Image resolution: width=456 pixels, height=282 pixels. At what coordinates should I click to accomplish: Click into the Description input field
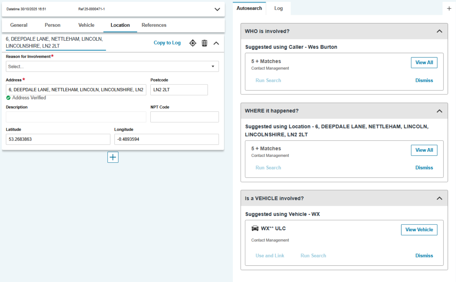pyautogui.click(x=76, y=117)
